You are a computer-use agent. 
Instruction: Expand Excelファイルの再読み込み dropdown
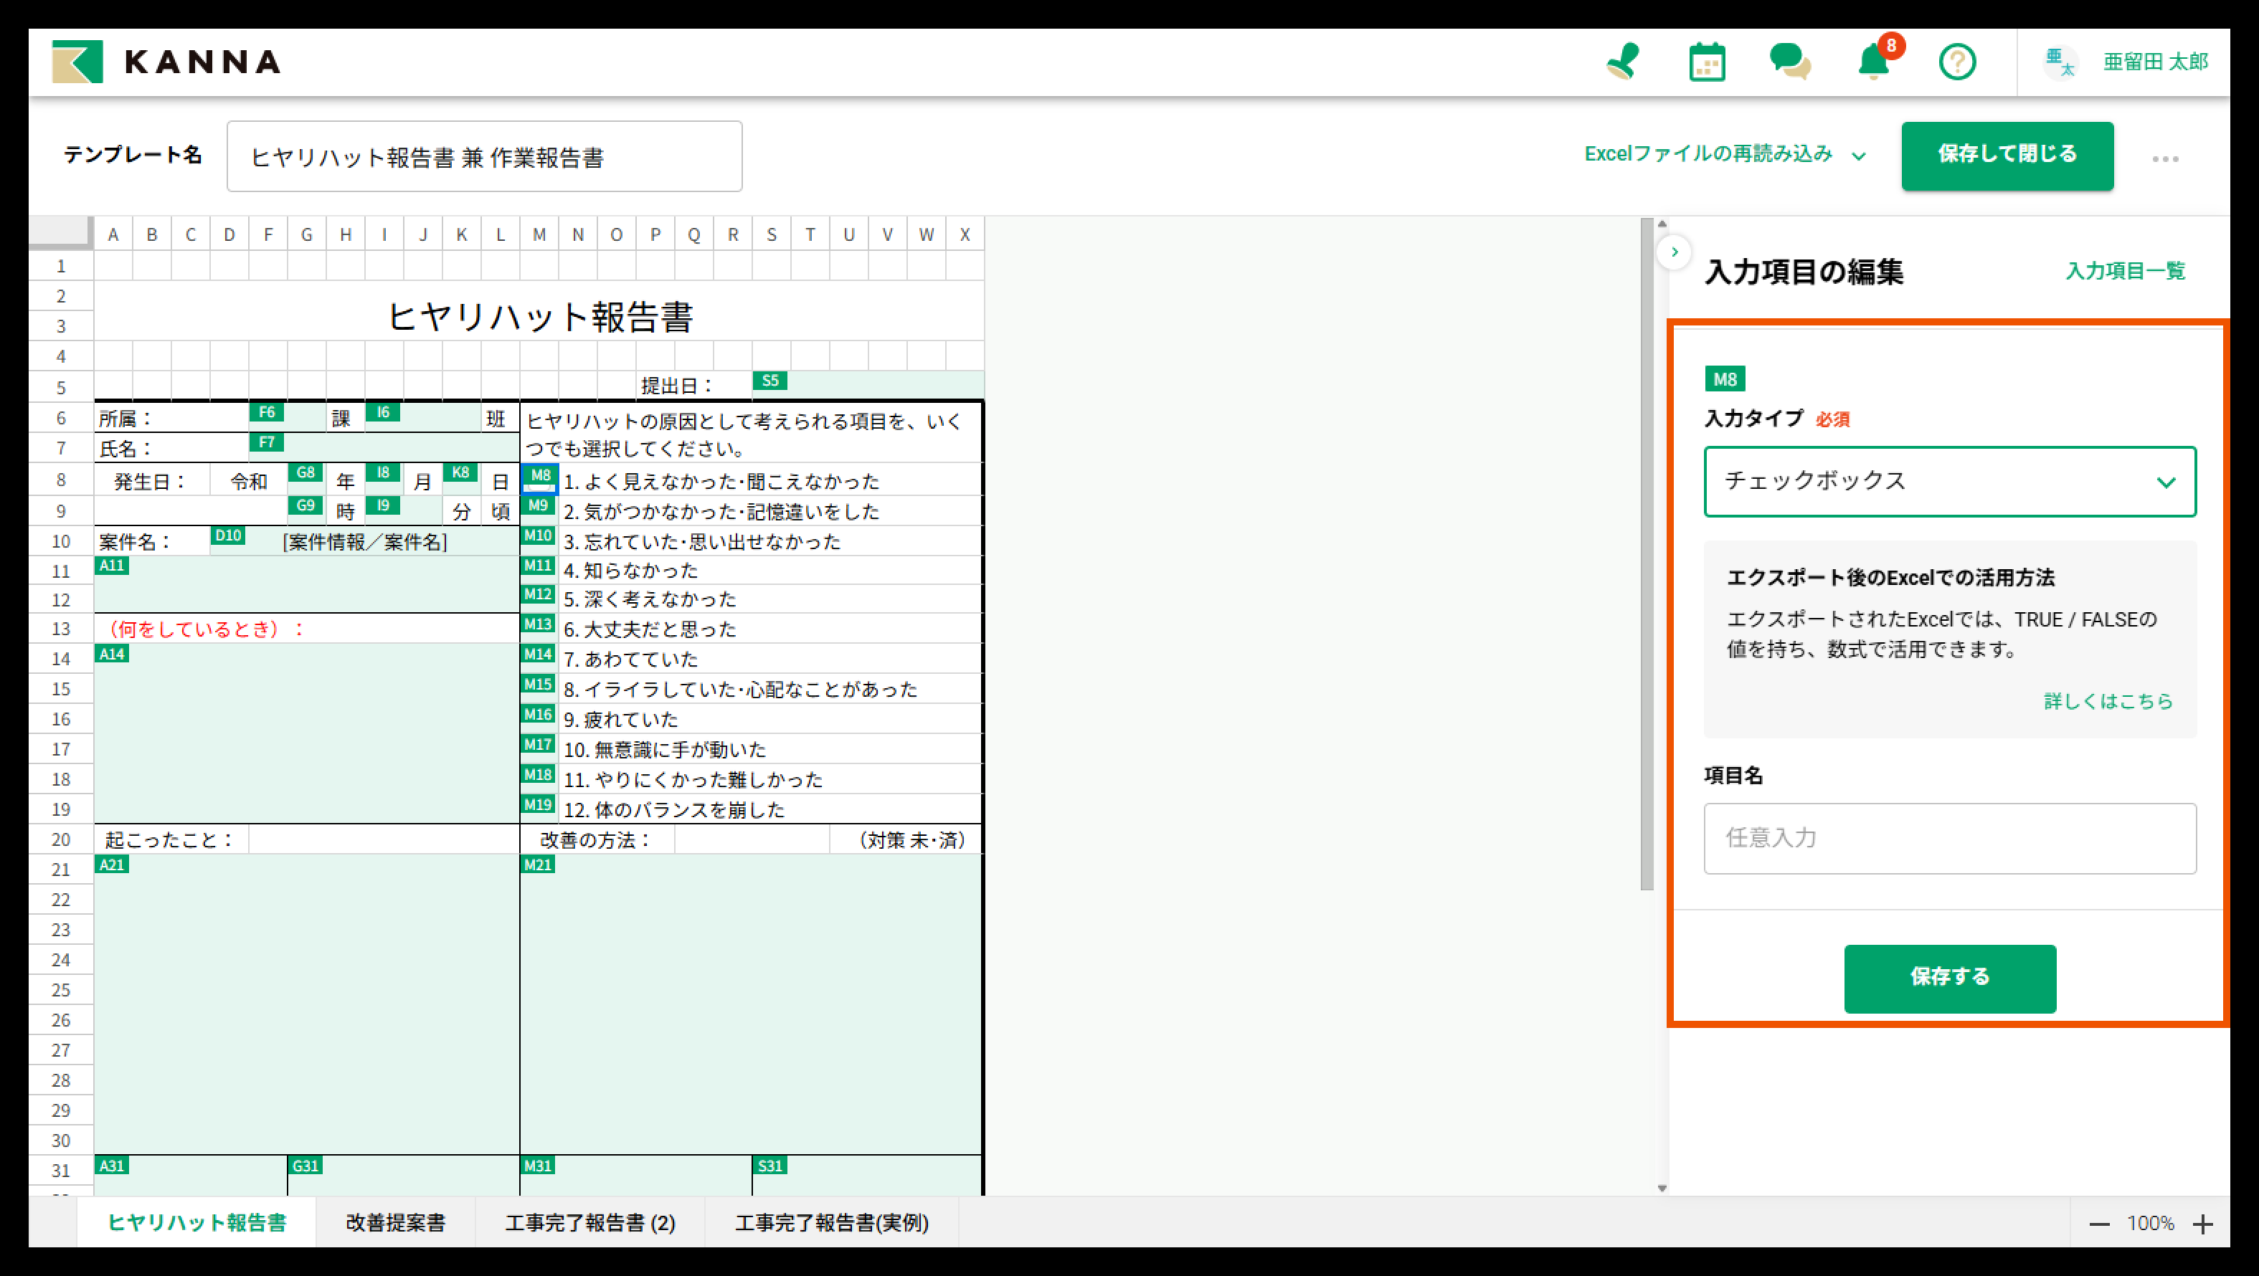coord(1724,155)
